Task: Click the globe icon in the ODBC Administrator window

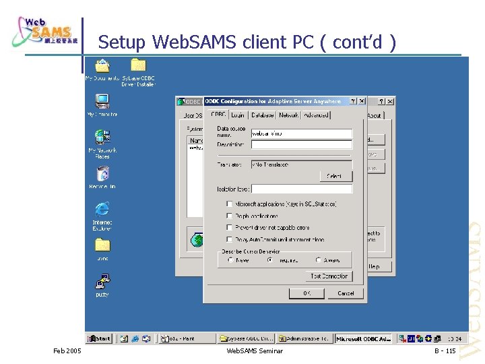Action: pyautogui.click(x=197, y=240)
